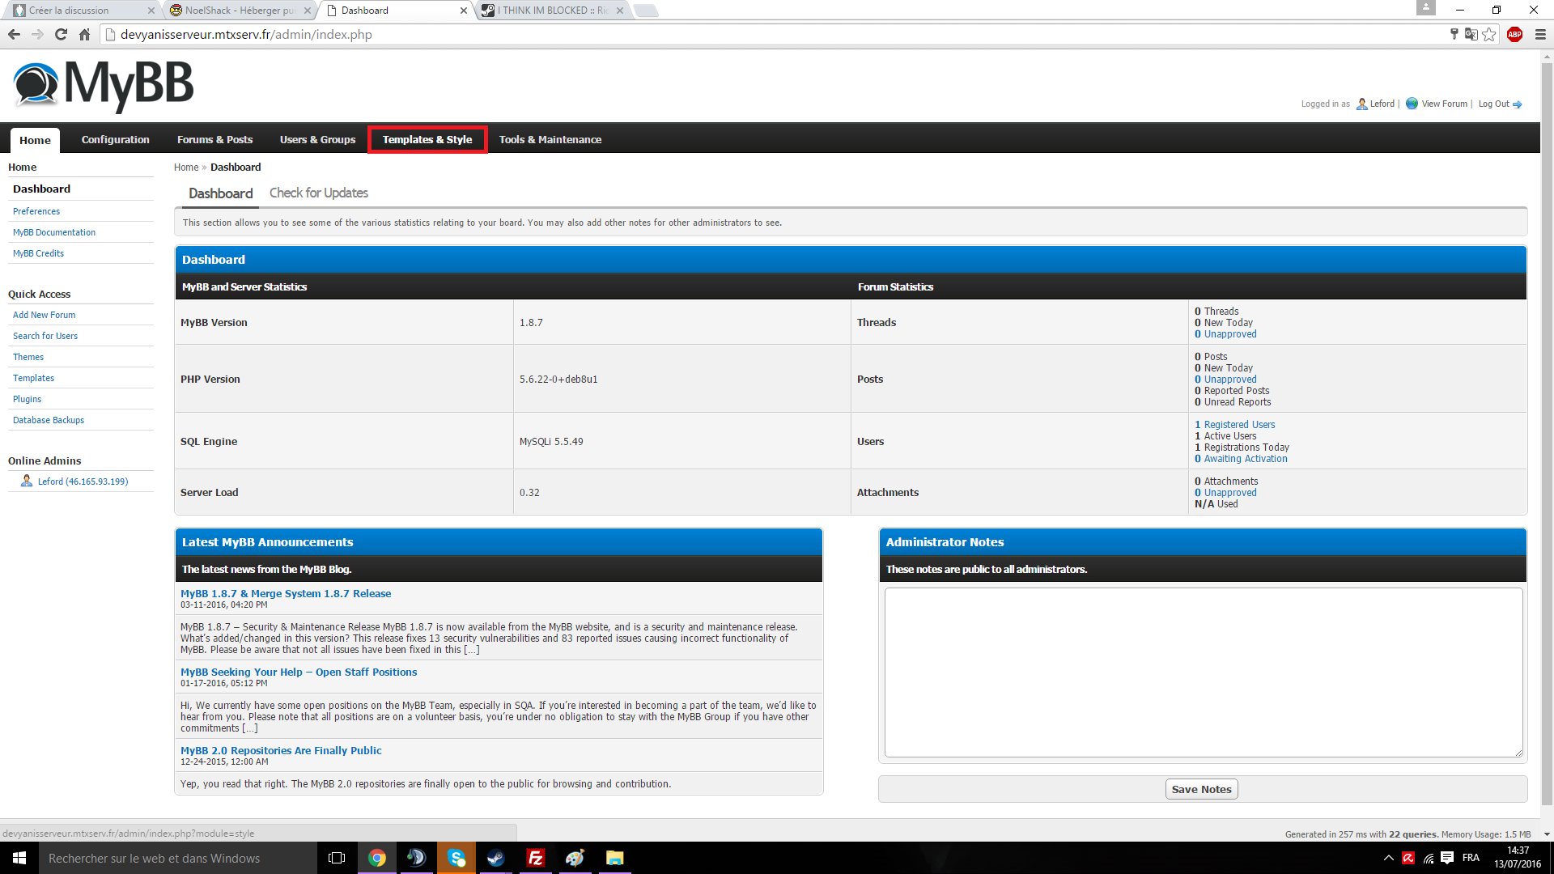Select the Dashboard sub-tab

pyautogui.click(x=220, y=193)
